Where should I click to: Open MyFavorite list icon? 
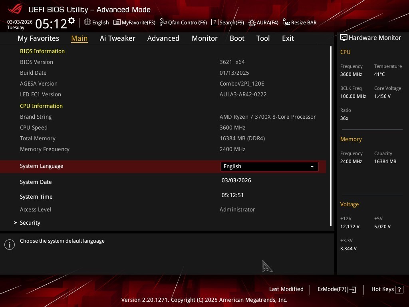tap(117, 22)
